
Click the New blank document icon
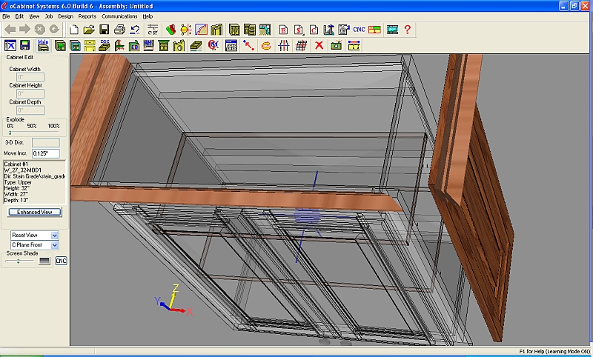pos(73,30)
